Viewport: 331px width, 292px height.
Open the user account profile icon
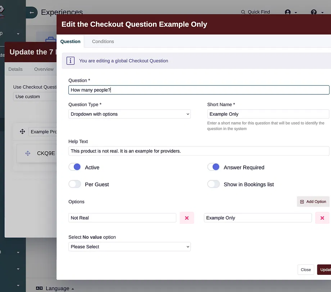(x=288, y=12)
